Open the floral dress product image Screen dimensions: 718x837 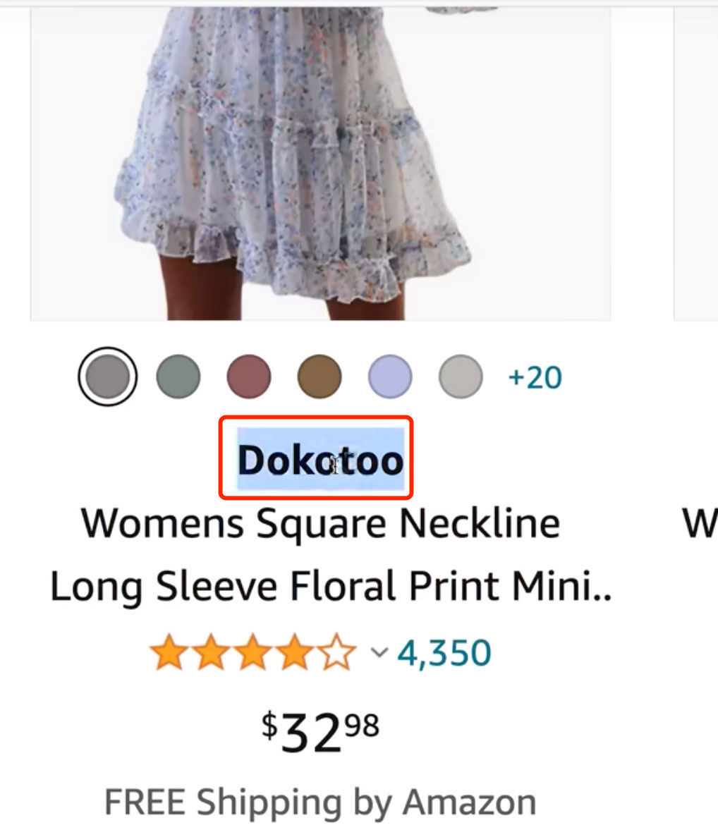(x=320, y=162)
